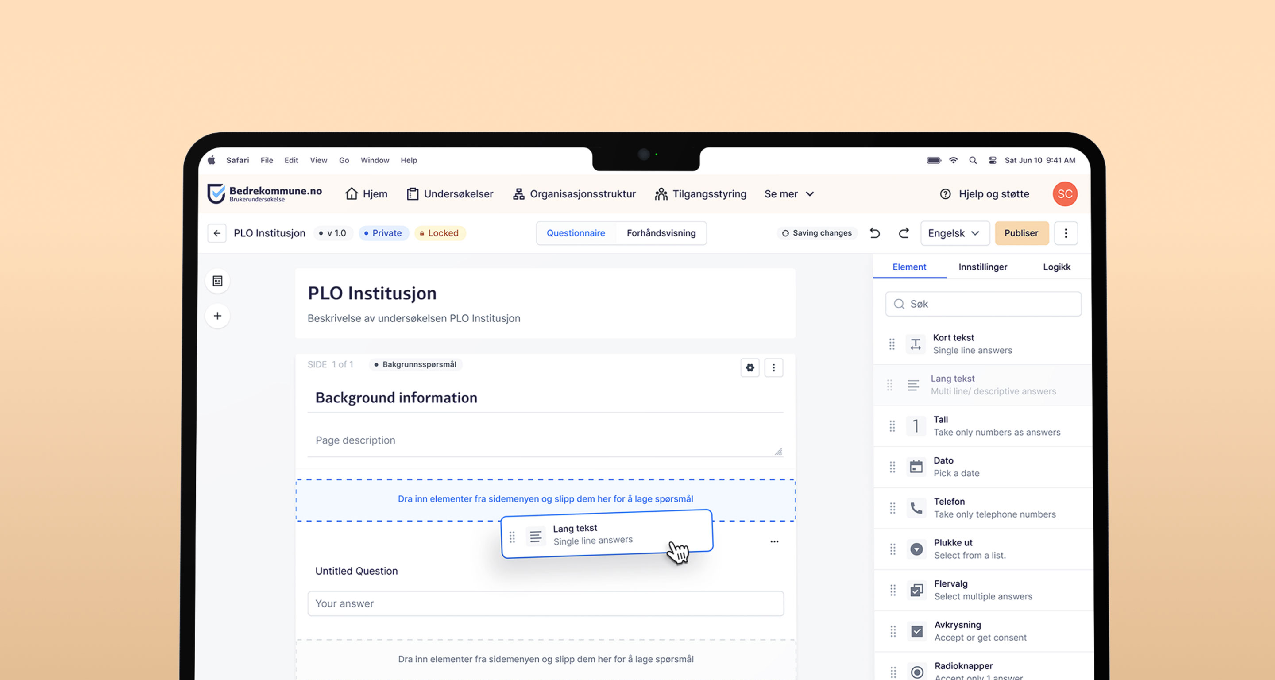
Task: Redo the last change
Action: (904, 233)
